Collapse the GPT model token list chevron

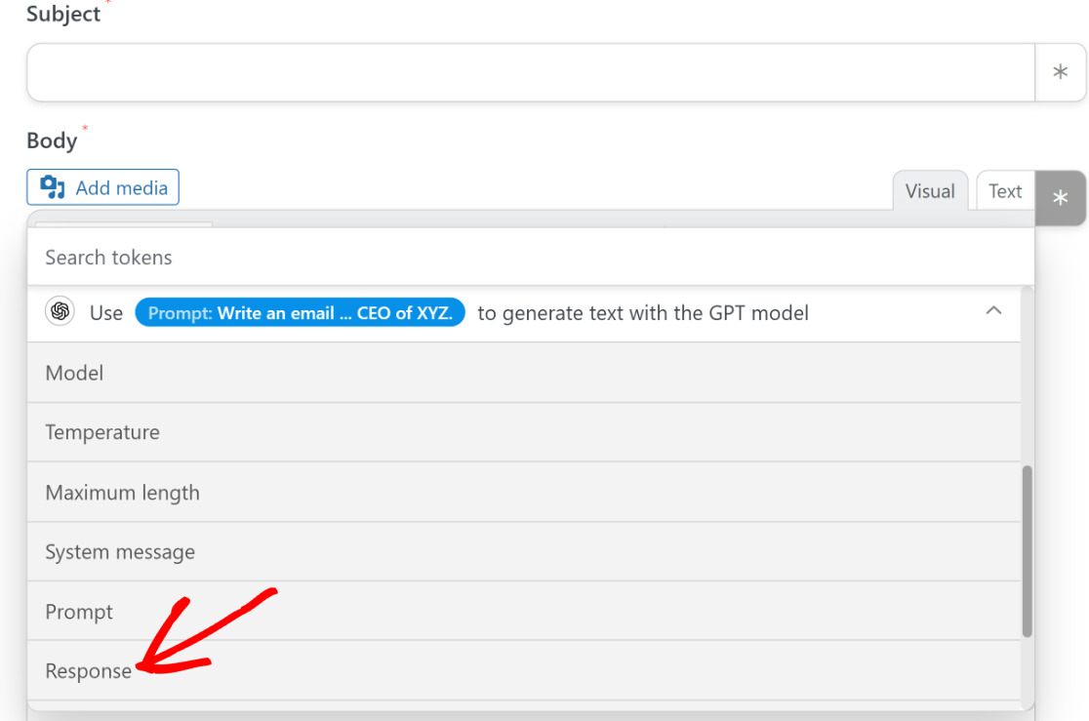coord(993,311)
